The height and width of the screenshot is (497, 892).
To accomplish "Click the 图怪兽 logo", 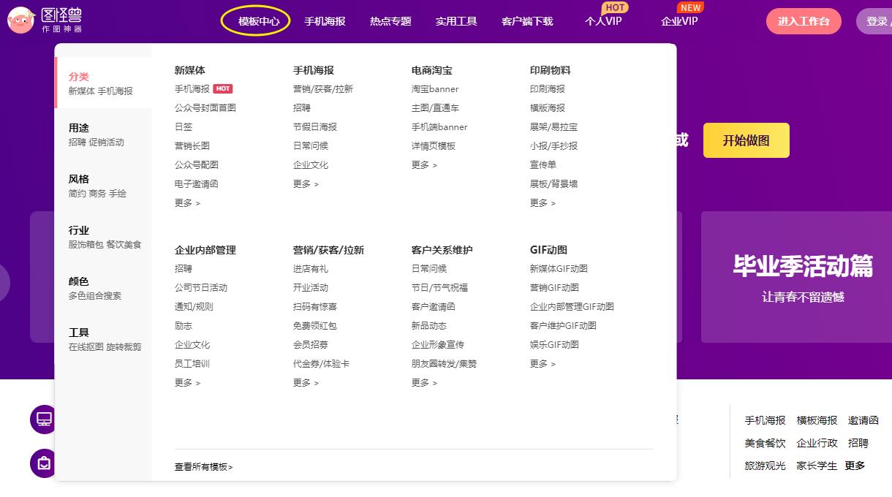I will (x=44, y=19).
